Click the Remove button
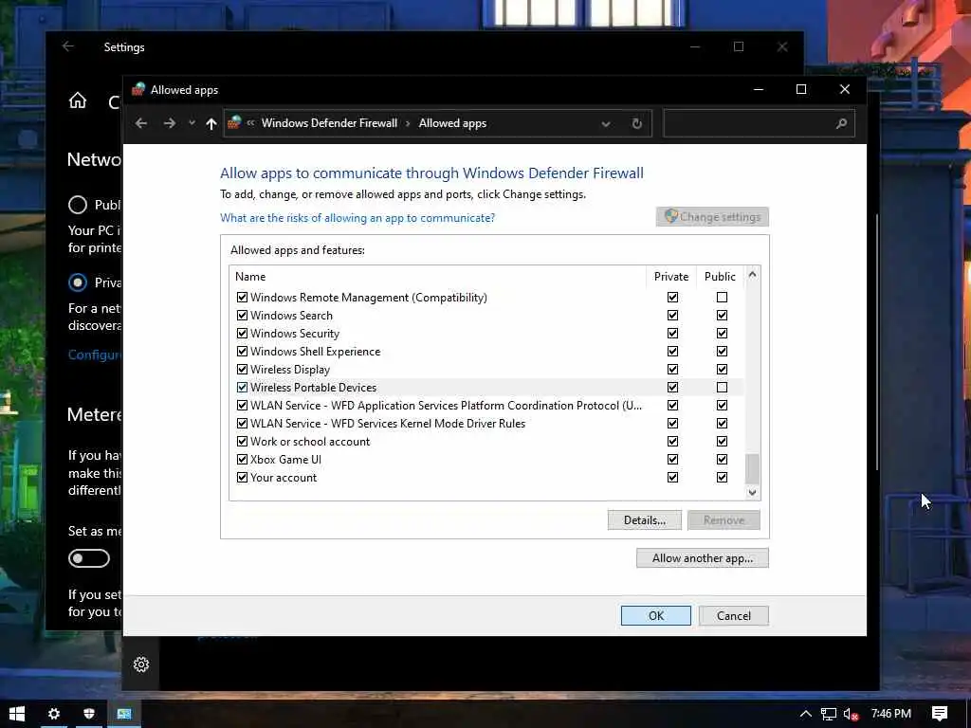Image resolution: width=971 pixels, height=728 pixels. pyautogui.click(x=724, y=520)
